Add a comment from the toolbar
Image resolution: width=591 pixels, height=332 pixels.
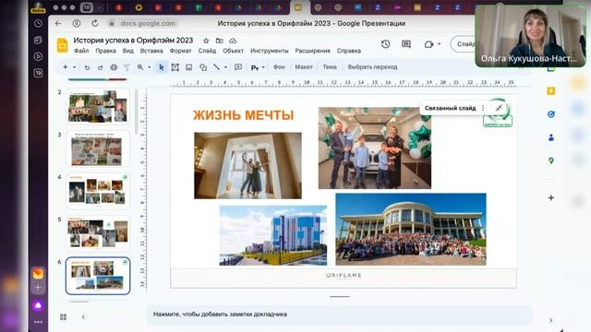coord(238,67)
